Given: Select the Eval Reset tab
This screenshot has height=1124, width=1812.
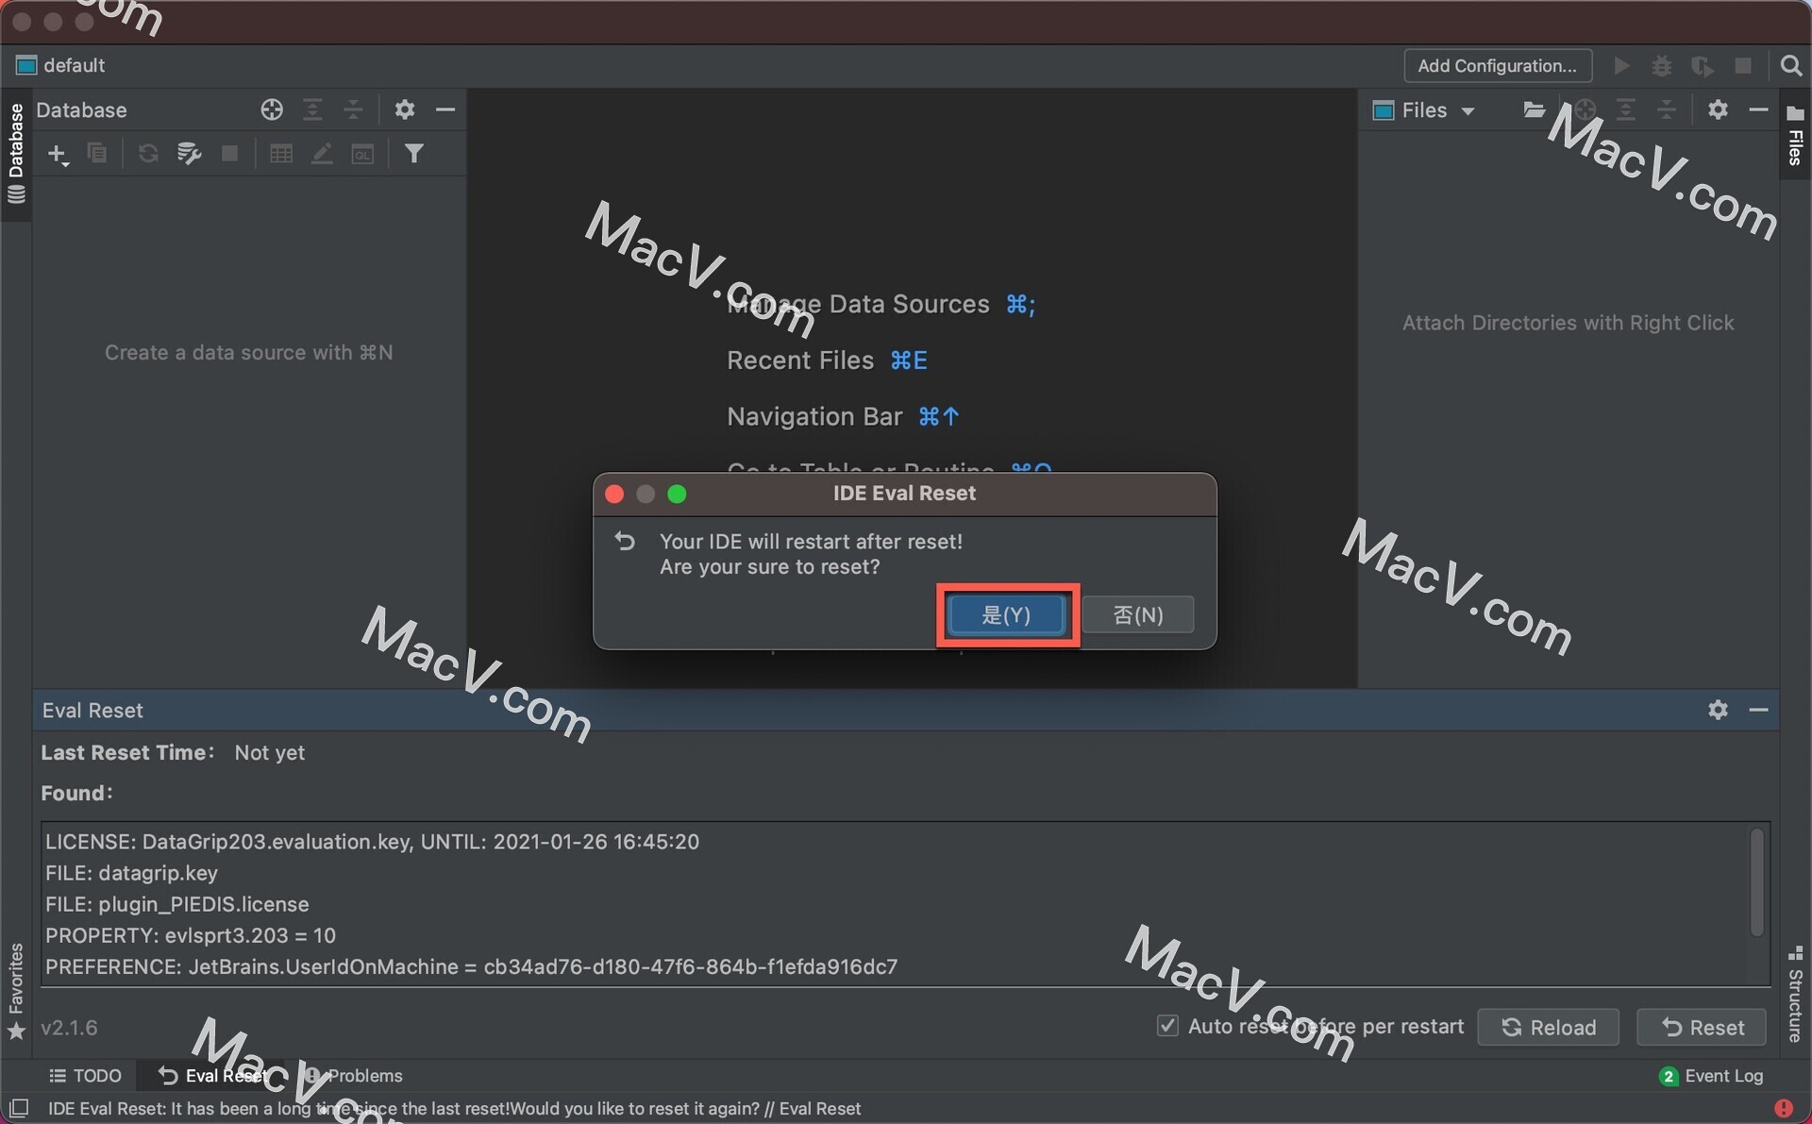Looking at the screenshot, I should [213, 1075].
